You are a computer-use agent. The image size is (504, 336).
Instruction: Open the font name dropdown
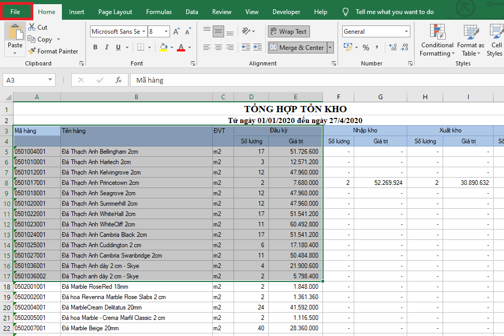143,32
